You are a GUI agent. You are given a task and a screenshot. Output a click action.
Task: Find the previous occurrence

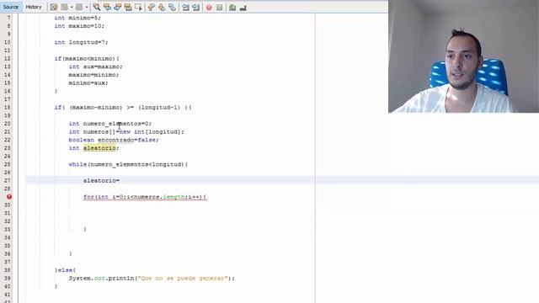coord(107,8)
